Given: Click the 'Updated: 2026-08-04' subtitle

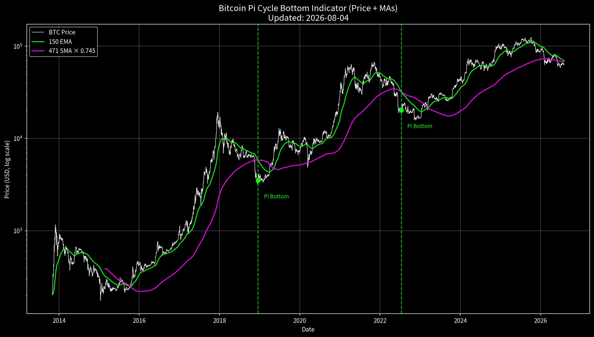Looking at the screenshot, I should [x=308, y=18].
